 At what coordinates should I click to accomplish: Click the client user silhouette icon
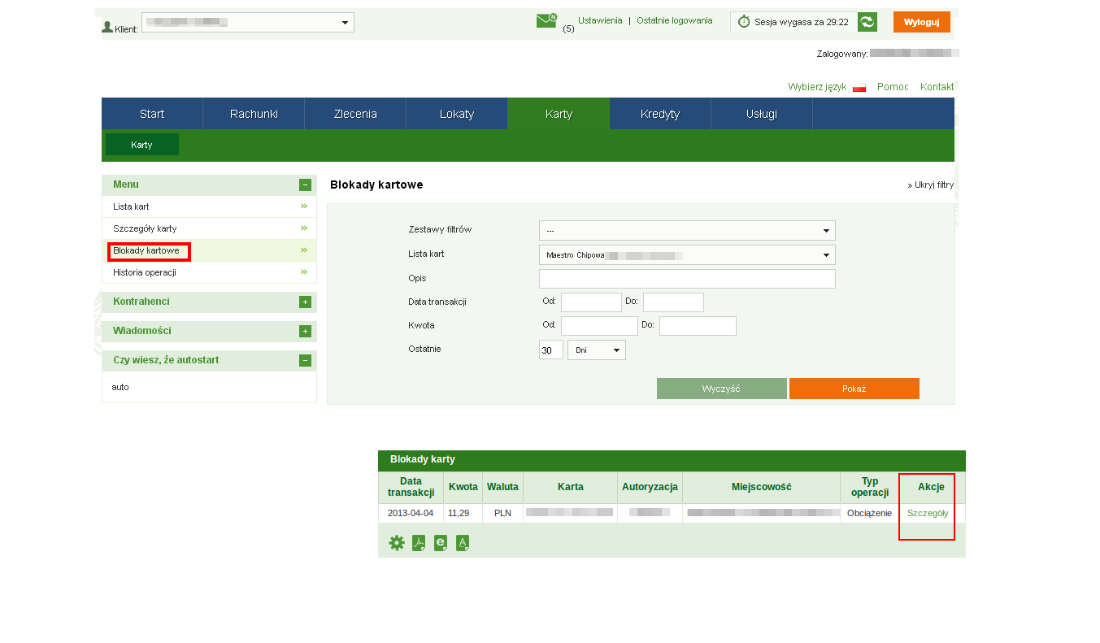coord(107,27)
